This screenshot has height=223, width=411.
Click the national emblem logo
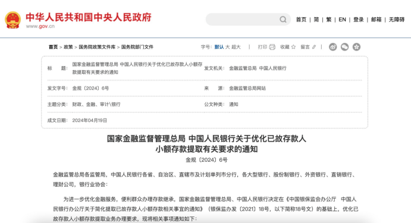pos(12,20)
